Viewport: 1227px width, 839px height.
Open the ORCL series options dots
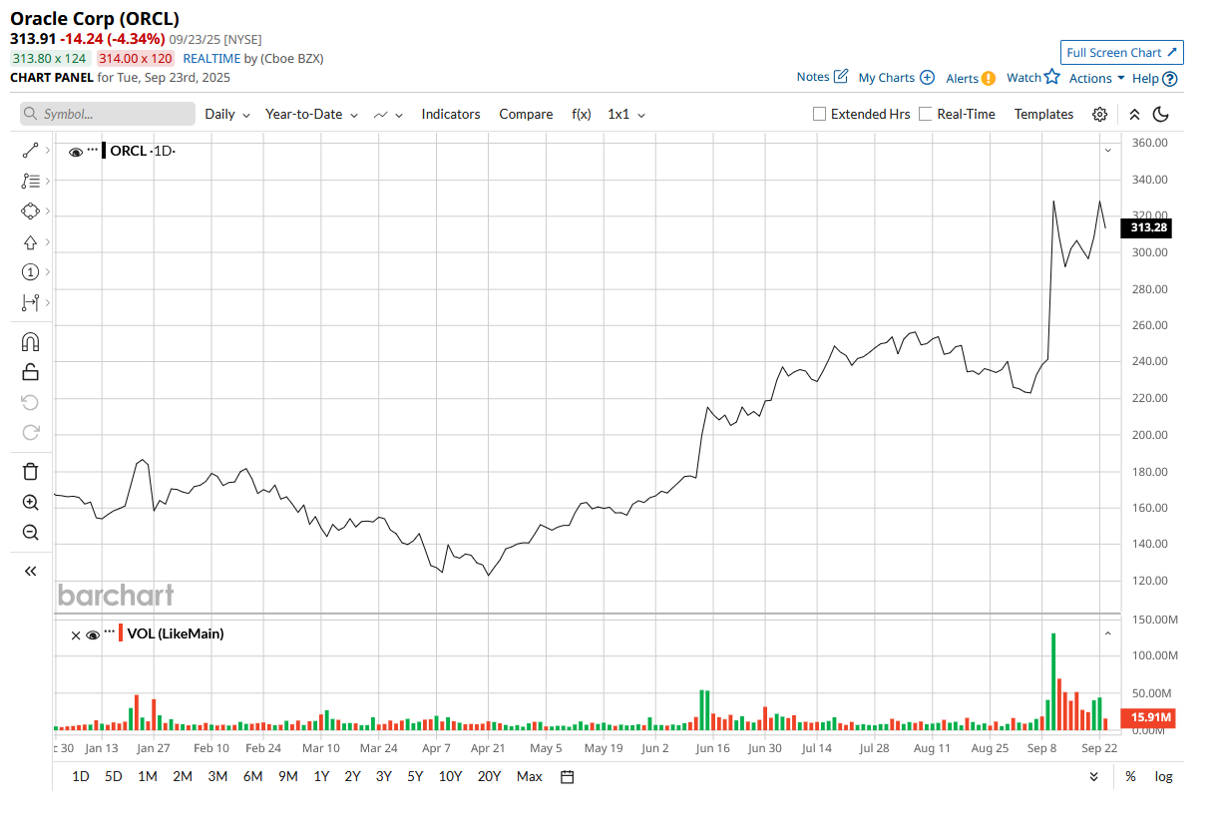93,151
